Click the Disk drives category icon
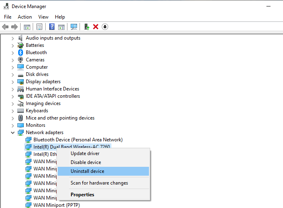Screen dimensions: 283x208 [x=21, y=75]
